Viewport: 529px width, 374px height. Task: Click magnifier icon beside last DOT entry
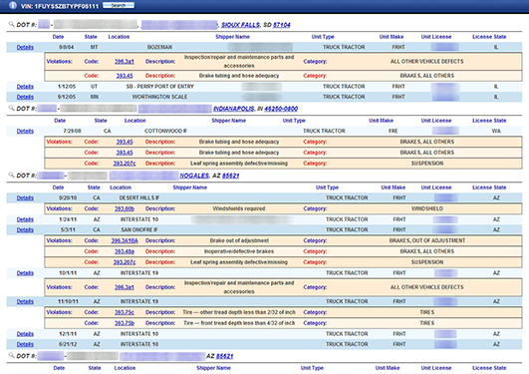point(11,355)
